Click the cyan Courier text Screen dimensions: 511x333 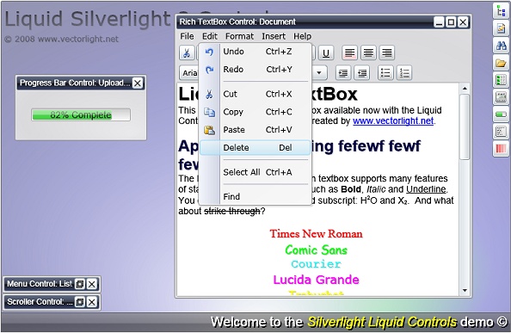tap(316, 264)
